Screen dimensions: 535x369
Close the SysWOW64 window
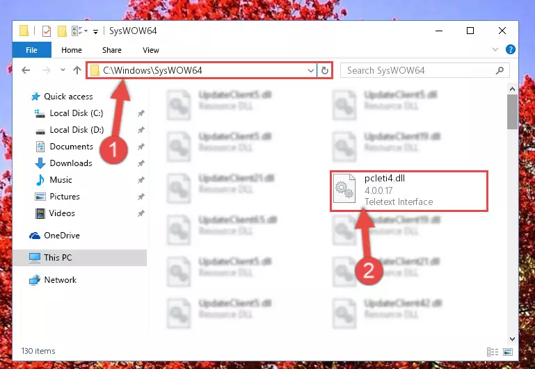pos(502,31)
